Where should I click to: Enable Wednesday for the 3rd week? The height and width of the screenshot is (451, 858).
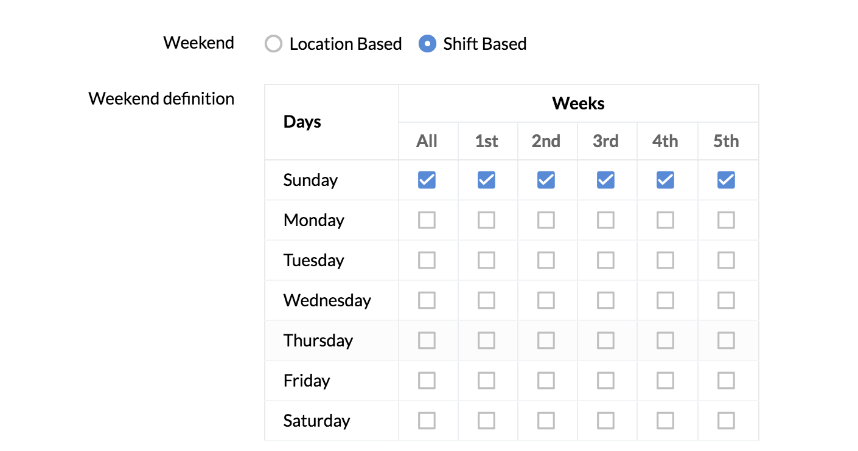(x=605, y=300)
